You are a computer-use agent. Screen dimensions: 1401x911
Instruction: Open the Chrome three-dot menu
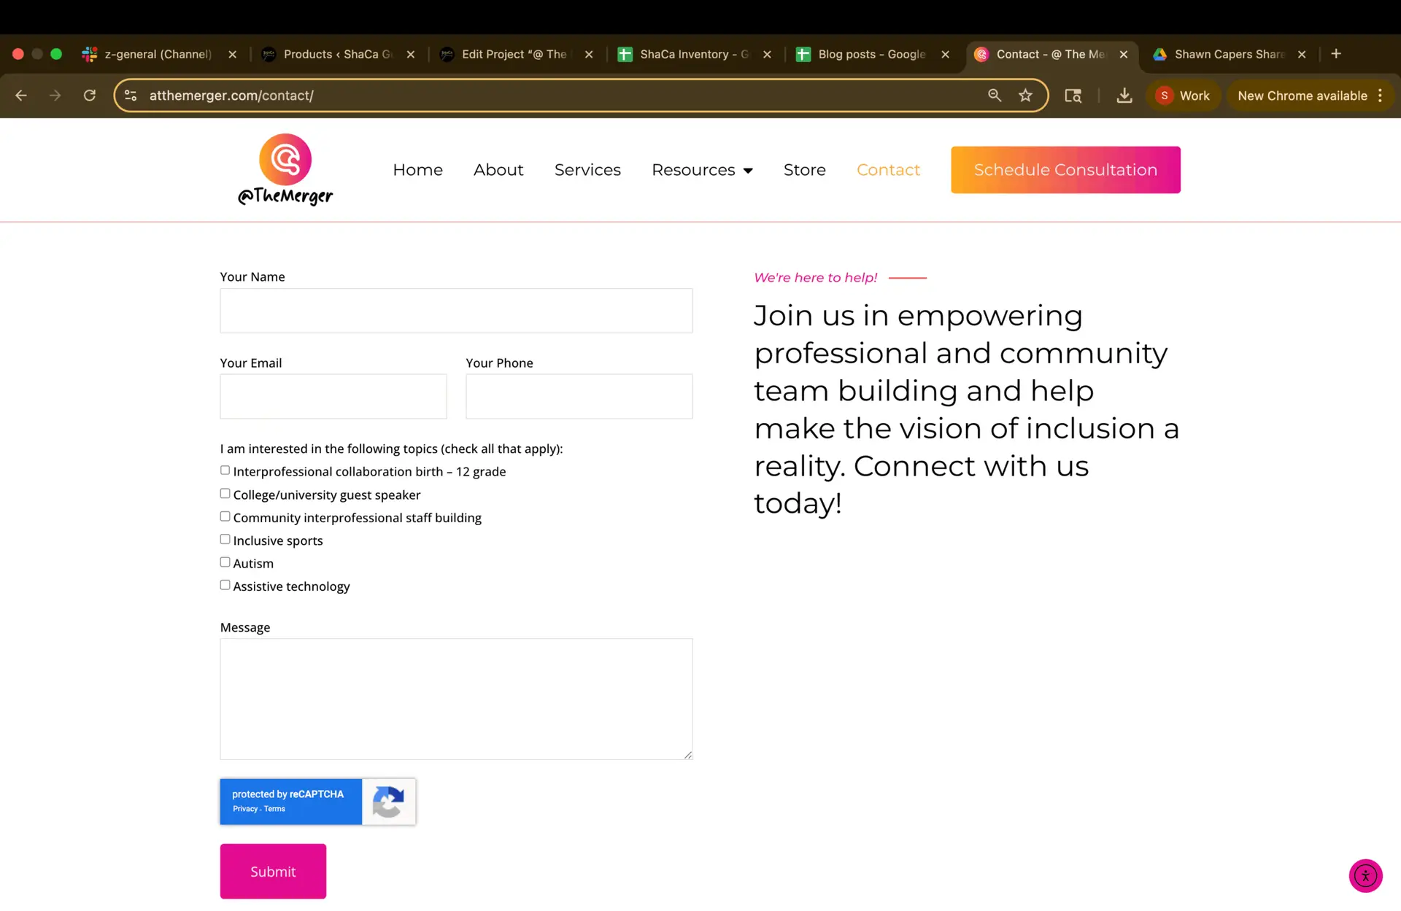click(x=1380, y=96)
